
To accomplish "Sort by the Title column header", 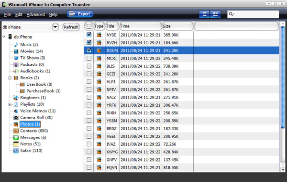I will [112, 26].
